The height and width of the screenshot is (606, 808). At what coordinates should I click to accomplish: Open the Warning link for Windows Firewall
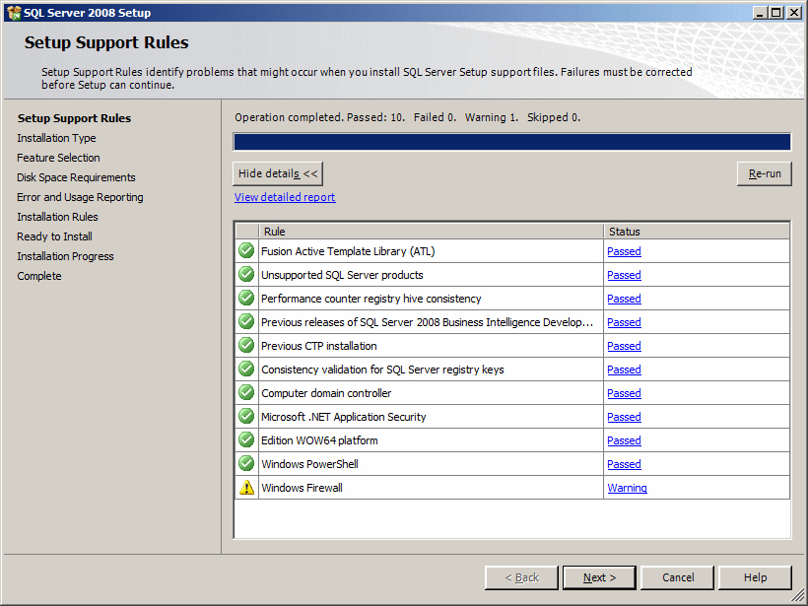pyautogui.click(x=627, y=488)
